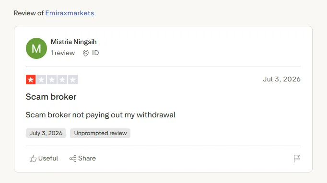The height and width of the screenshot is (183, 327).
Task: Open the Scam broker review title
Action: tap(51, 97)
